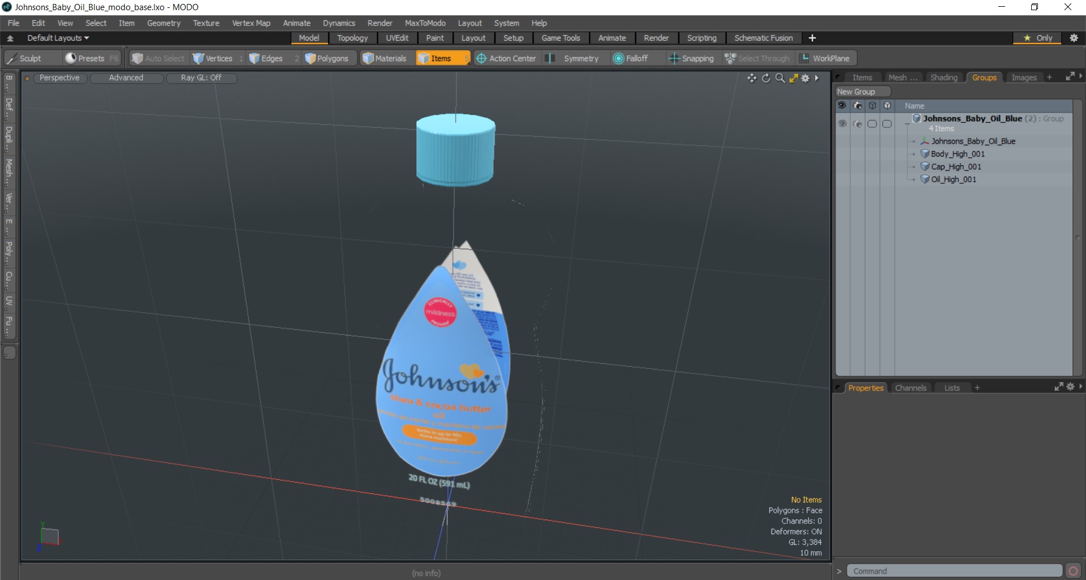Open Advanced shading style dropdown
1086x580 pixels.
(x=126, y=78)
